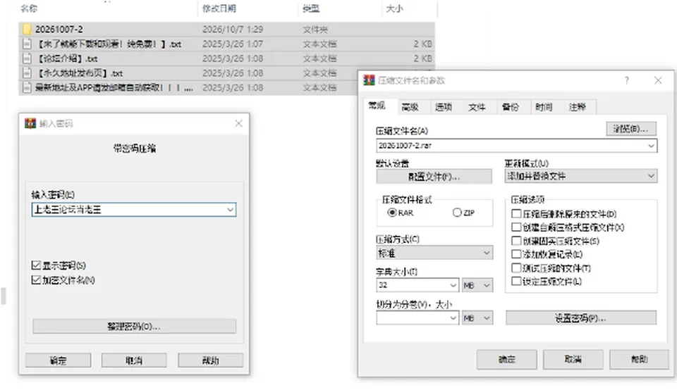The image size is (677, 390).
Task: Select the RAR archive format
Action: click(x=392, y=213)
